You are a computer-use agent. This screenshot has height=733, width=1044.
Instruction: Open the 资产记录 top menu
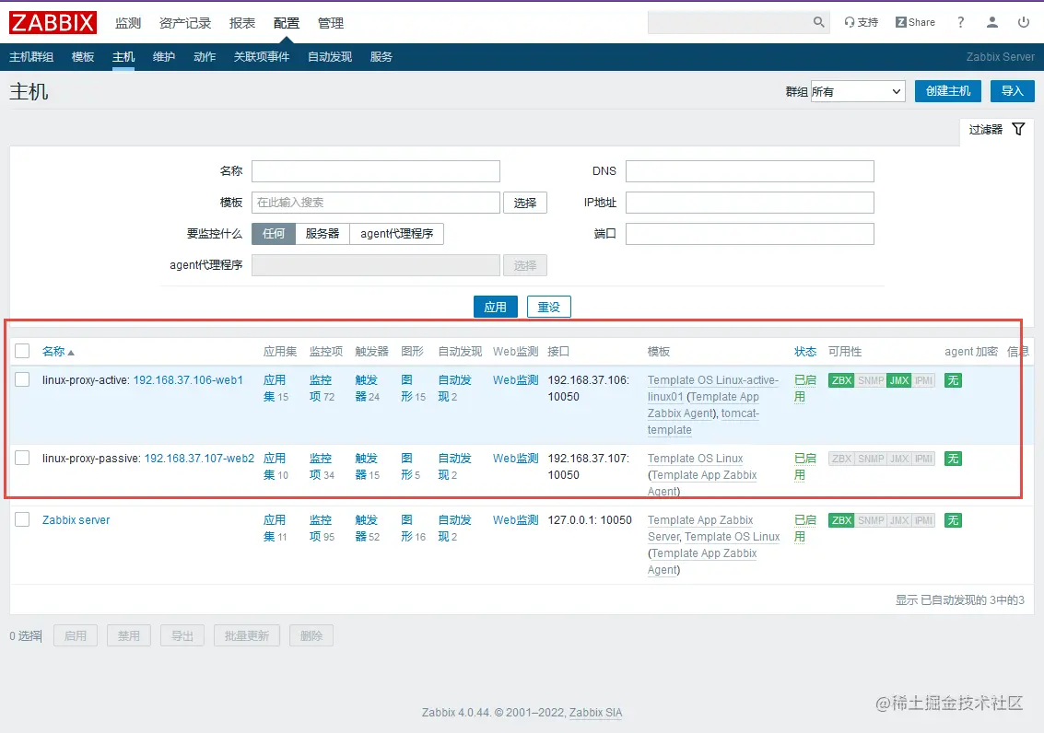tap(185, 23)
